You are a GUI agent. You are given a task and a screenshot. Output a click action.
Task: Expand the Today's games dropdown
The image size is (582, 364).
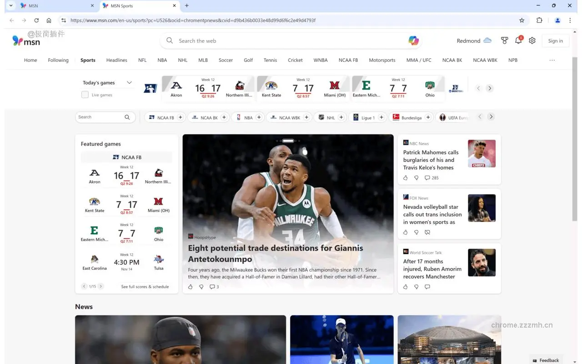pyautogui.click(x=129, y=82)
